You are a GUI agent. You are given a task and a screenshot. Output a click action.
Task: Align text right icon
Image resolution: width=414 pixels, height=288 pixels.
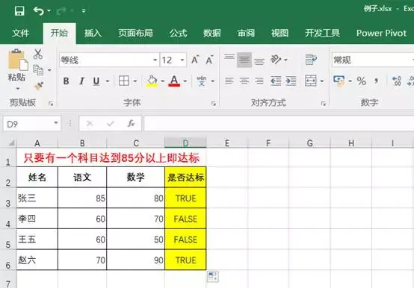click(259, 81)
